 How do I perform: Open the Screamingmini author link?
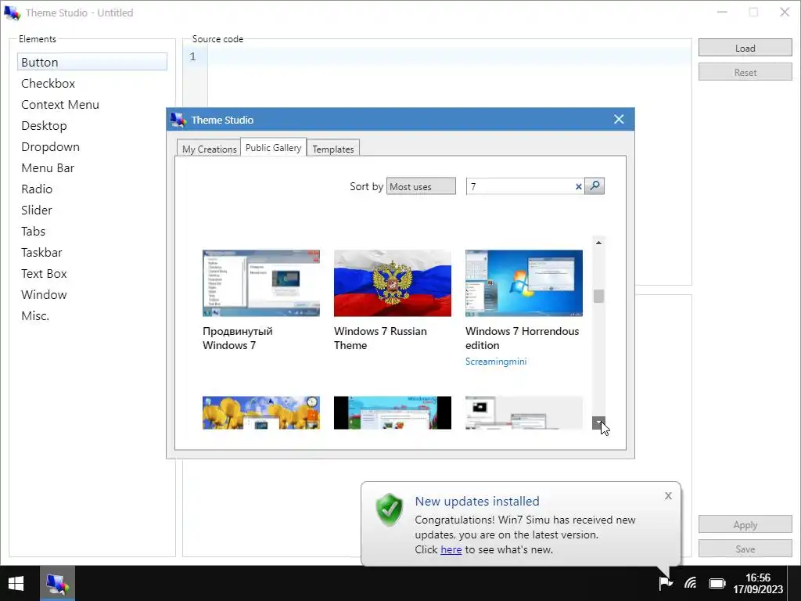coord(495,362)
